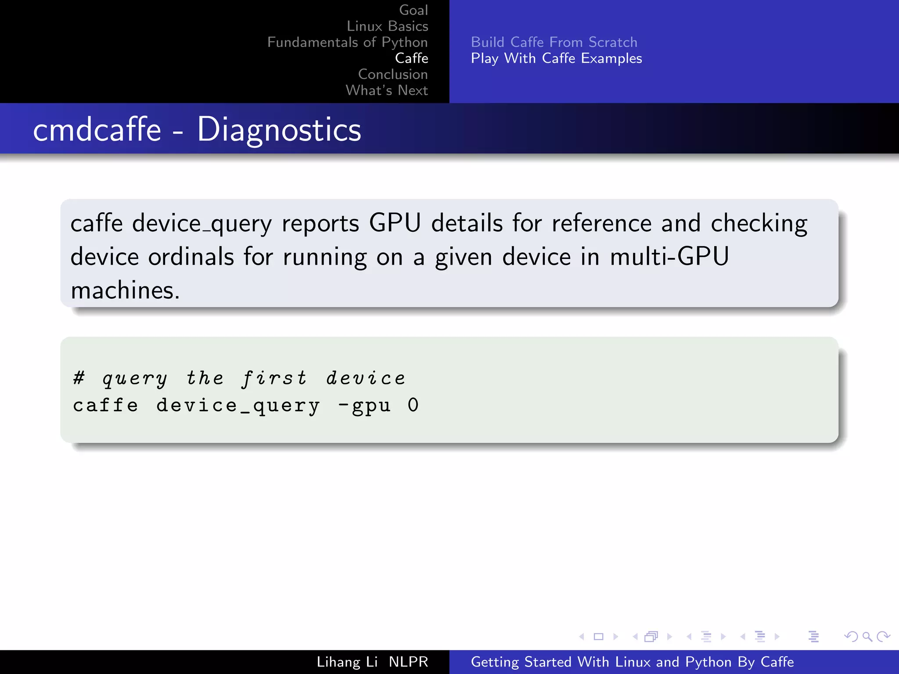This screenshot has height=674, width=899.
Task: Click the go-back curved arrow icon
Action: (x=851, y=636)
